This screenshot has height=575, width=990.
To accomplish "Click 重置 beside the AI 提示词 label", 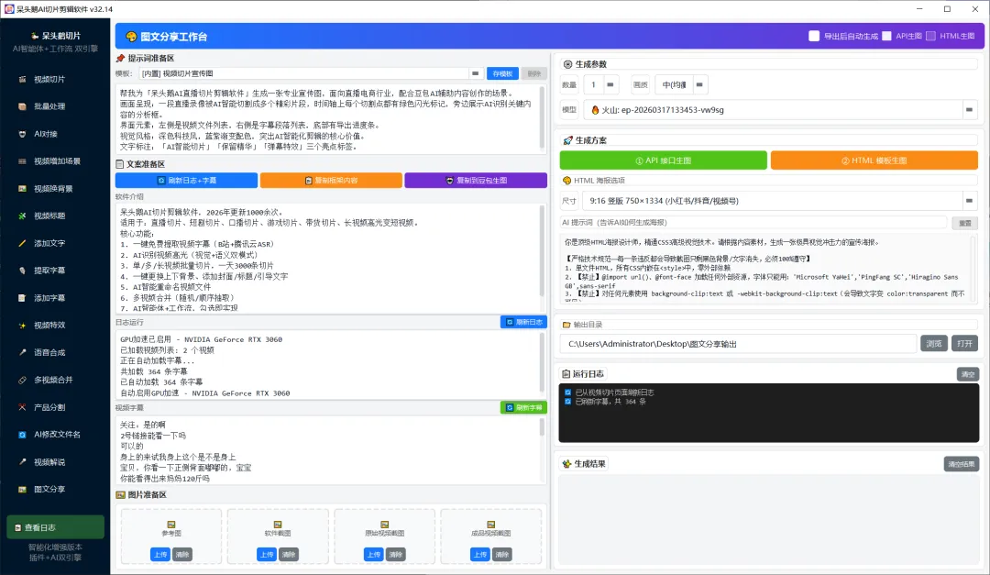I will click(x=964, y=223).
